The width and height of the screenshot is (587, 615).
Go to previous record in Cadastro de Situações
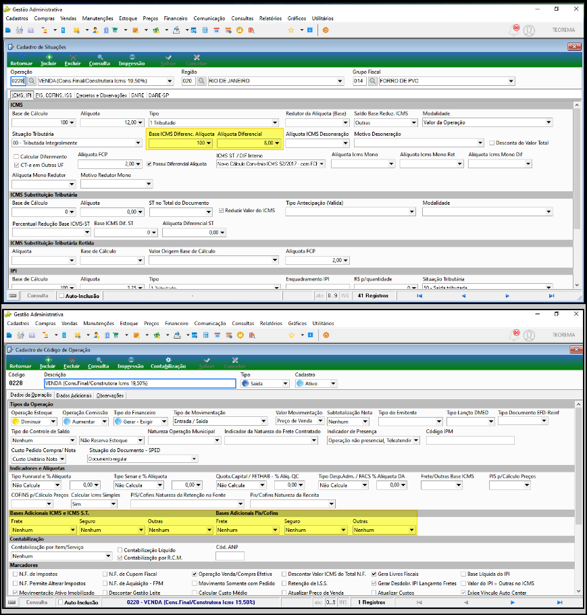point(463,296)
